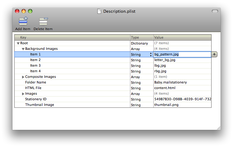The height and width of the screenshot is (147, 233).
Task: Click the plus button beside Item 1
Action: pos(214,54)
